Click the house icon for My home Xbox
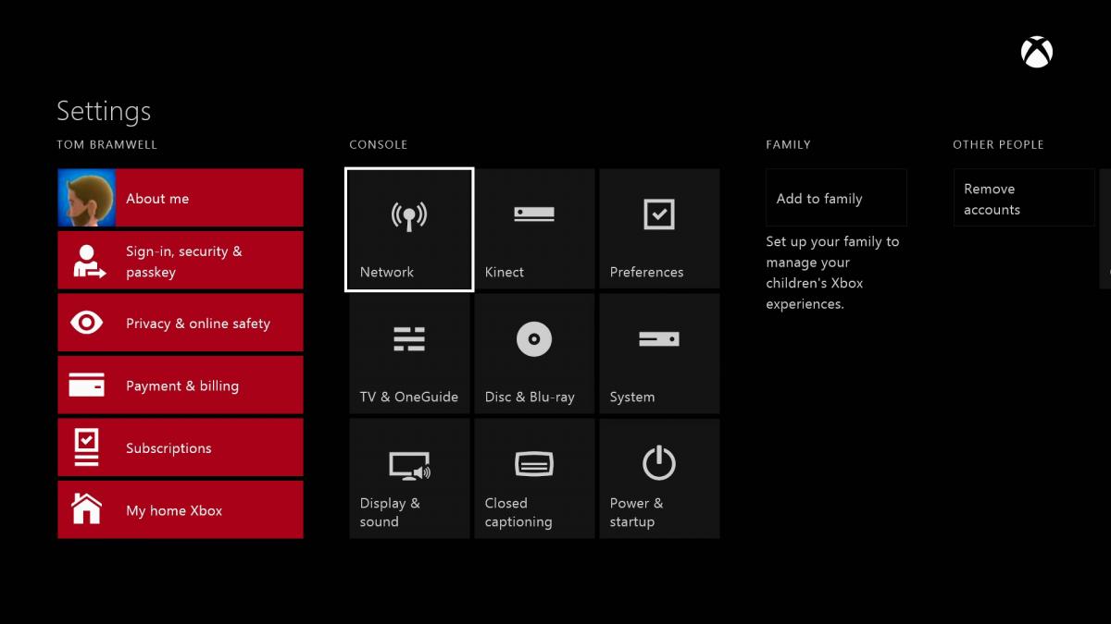This screenshot has height=624, width=1111. (x=87, y=508)
